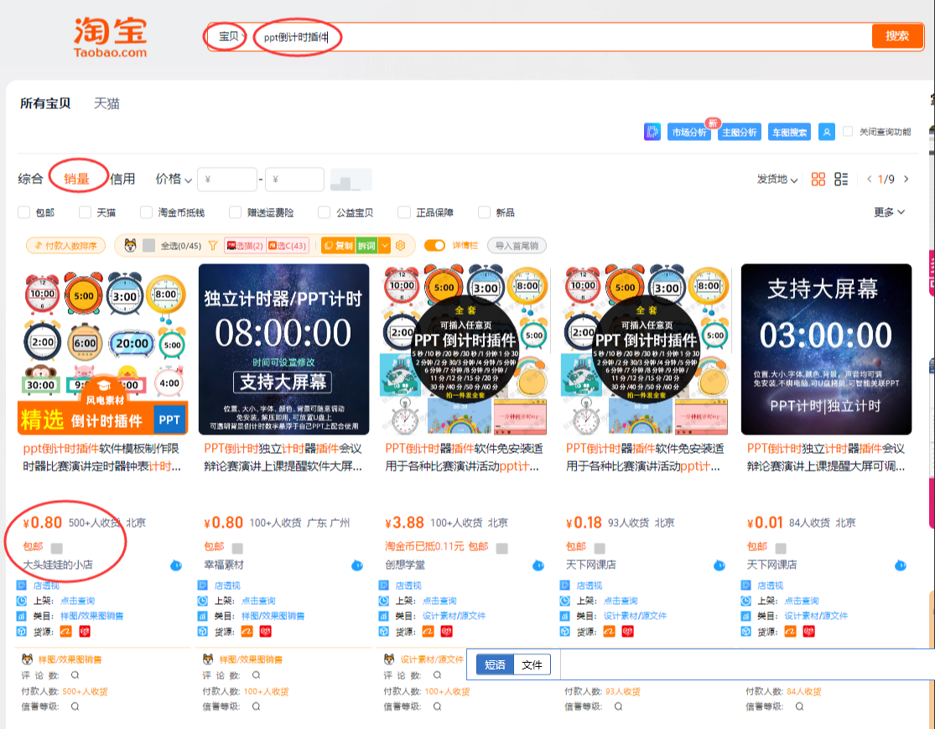Click the user profile icon beside 车图搜索
The width and height of the screenshot is (935, 729).
827,132
